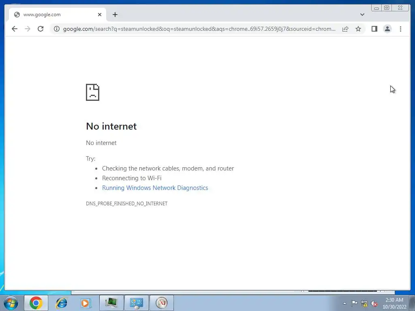The image size is (415, 311).
Task: Click the DNS_PROBE_FINISHED_NO_INTERNET error code
Action: coord(127,203)
